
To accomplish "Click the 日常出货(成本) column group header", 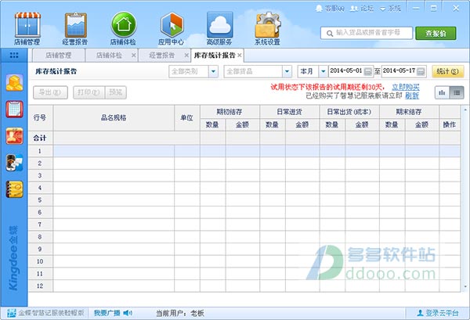I will click(349, 112).
